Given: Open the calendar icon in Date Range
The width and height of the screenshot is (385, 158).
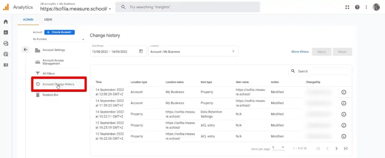Looking at the screenshot, I should pos(141,51).
